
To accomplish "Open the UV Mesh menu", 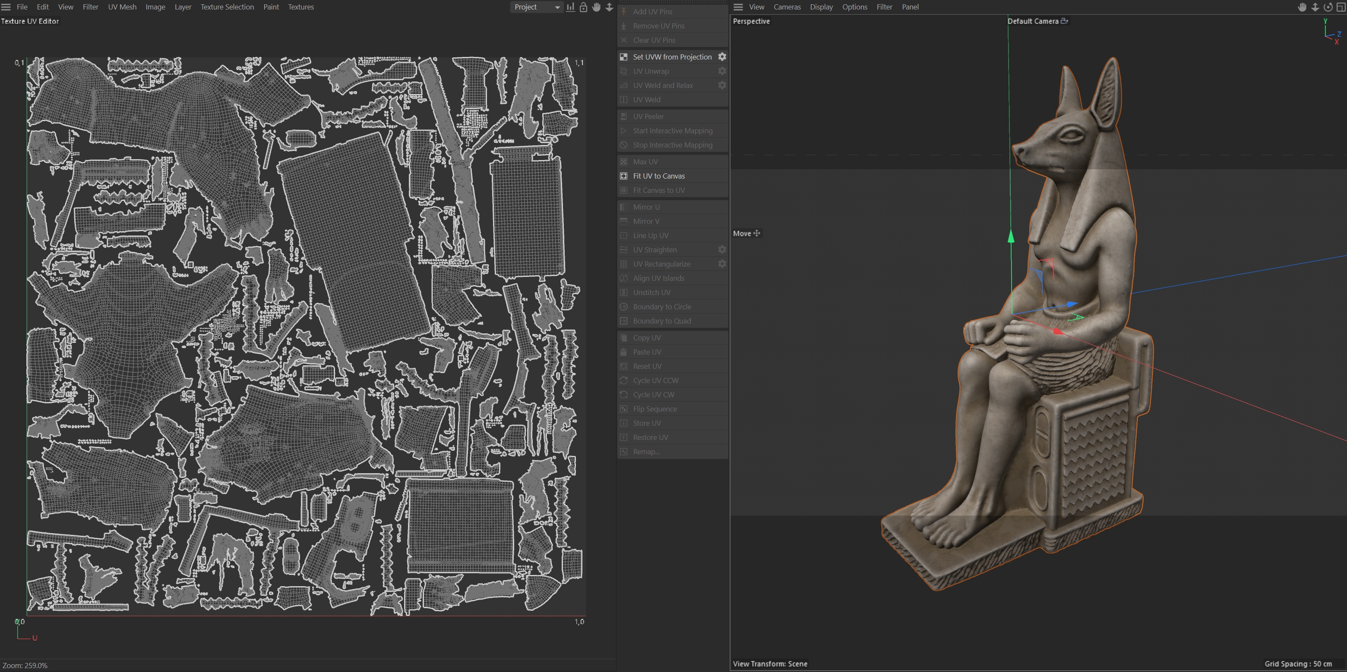I will coord(122,7).
